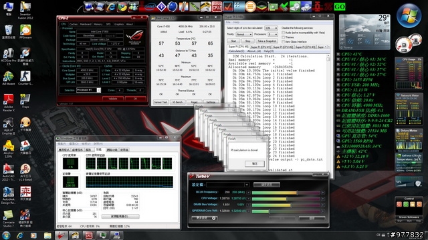Open the PPStream desktop icon
This screenshot has height=240, width=428.
(x=25, y=31)
